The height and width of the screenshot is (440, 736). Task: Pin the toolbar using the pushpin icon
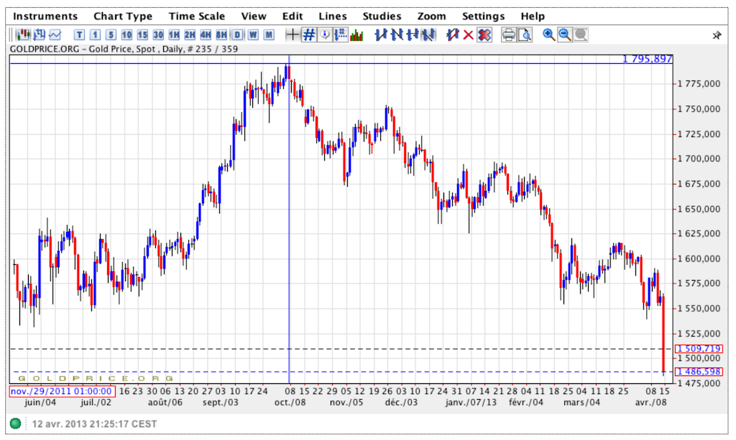pyautogui.click(x=717, y=35)
